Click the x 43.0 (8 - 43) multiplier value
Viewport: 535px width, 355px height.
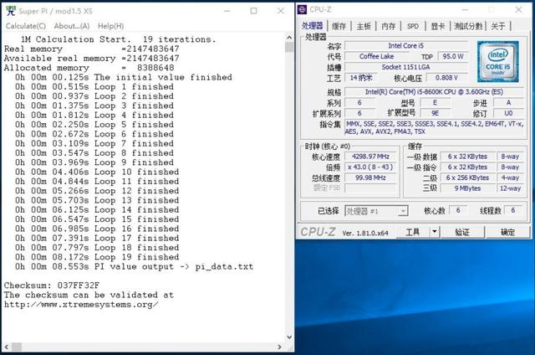click(x=370, y=167)
